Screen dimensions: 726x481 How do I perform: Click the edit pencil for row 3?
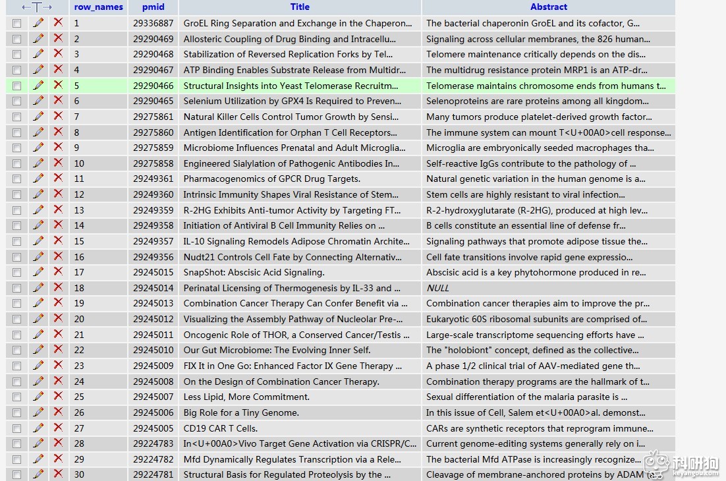(x=38, y=54)
